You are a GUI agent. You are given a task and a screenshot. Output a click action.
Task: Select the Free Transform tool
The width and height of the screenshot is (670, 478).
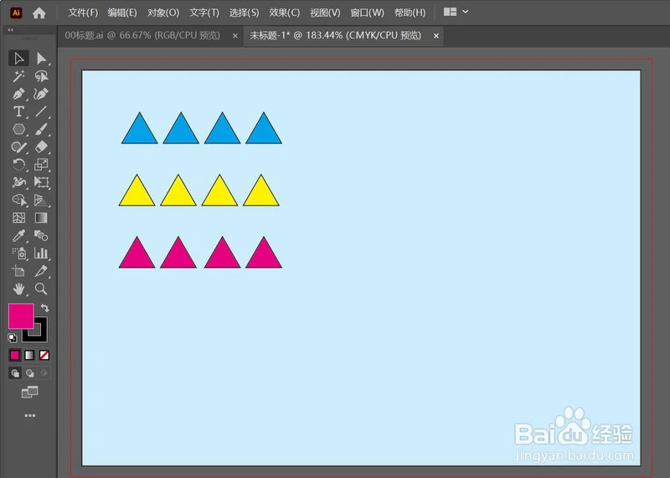click(41, 182)
